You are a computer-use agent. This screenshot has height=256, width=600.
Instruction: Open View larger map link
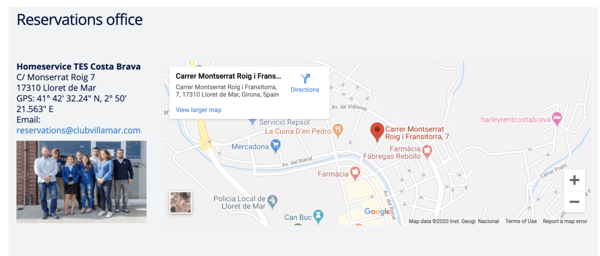(x=198, y=109)
